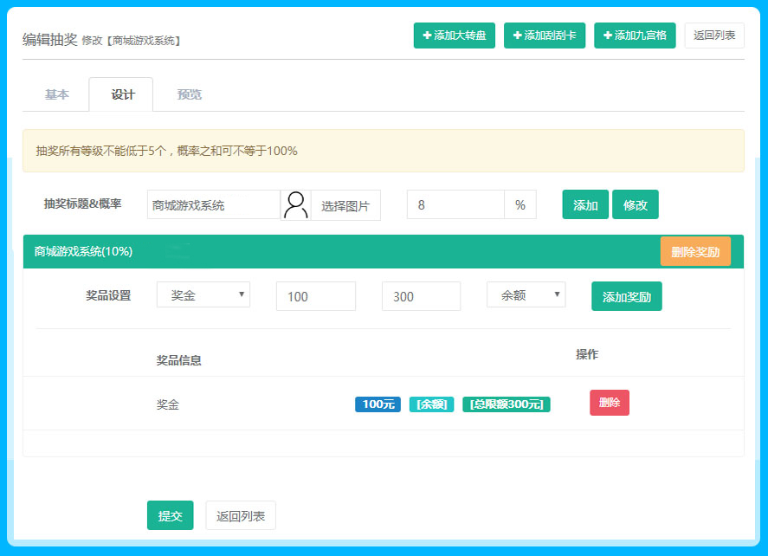The image size is (768, 556).
Task: Click the 添加刮刮卡 button
Action: [x=544, y=36]
